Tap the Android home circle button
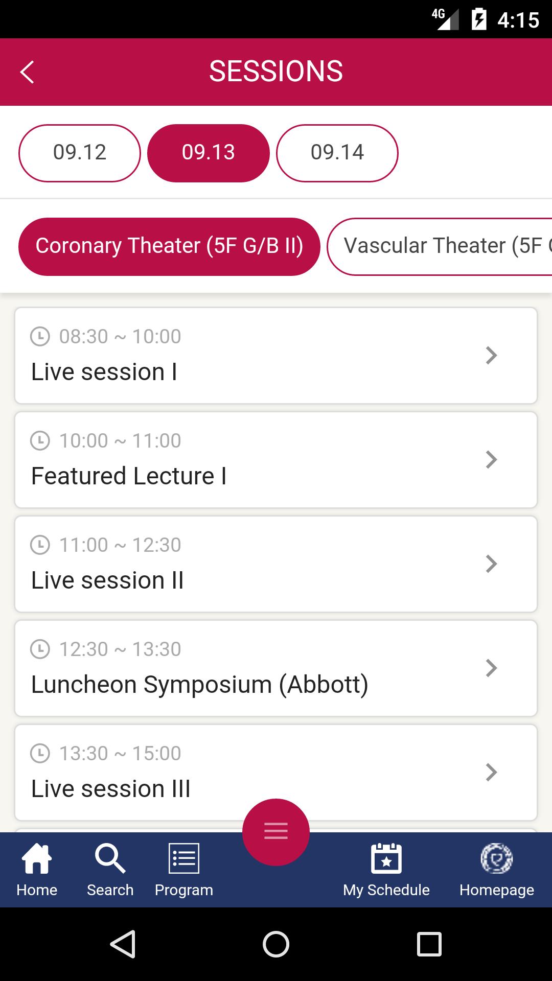 point(276,944)
